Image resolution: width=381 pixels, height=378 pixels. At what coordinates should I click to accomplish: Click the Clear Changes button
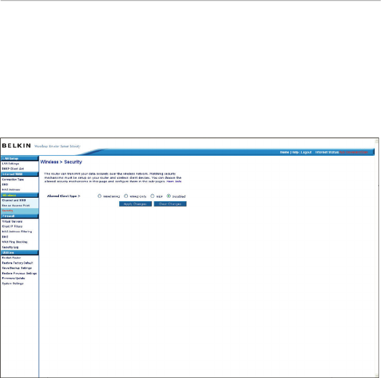click(170, 204)
